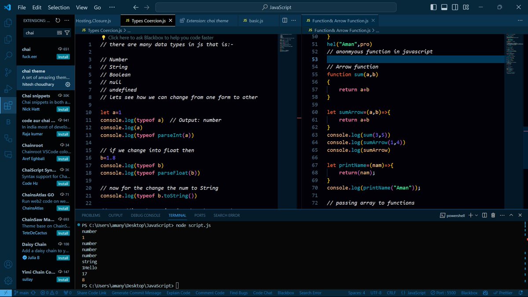Close the terminal panel
This screenshot has height=297, width=528.
pos(521,215)
